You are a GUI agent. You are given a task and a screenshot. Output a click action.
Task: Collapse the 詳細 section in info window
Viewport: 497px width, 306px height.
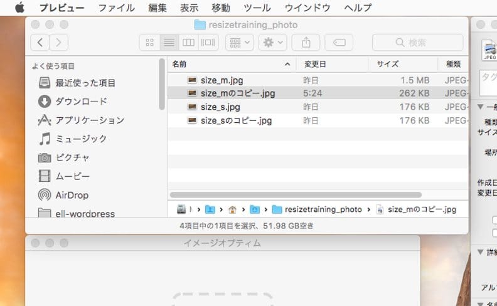pos(481,252)
